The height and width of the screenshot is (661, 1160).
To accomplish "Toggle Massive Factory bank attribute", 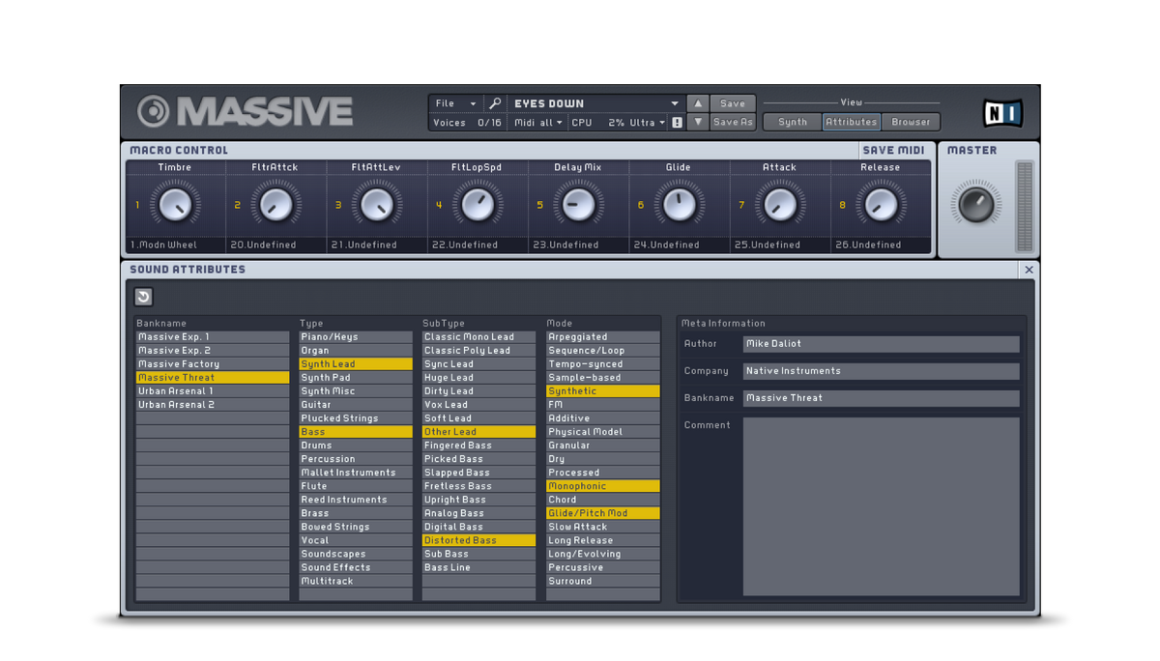I will tap(213, 364).
